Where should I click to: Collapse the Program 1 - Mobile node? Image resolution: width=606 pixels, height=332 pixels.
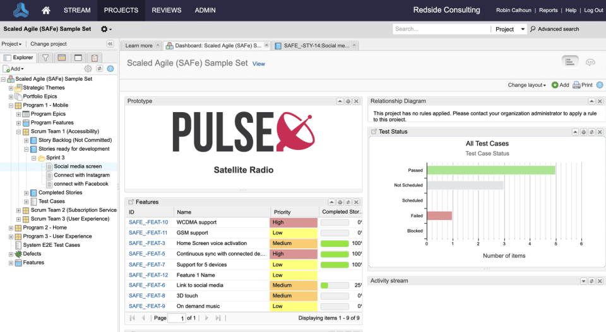(11, 106)
